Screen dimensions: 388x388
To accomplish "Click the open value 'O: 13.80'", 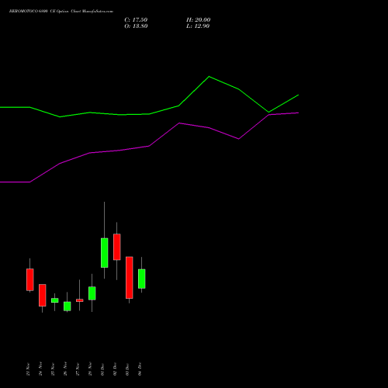I will (x=136, y=26).
